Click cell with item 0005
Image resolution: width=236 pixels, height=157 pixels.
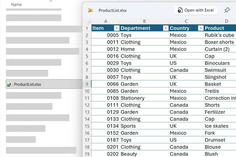click(106, 35)
